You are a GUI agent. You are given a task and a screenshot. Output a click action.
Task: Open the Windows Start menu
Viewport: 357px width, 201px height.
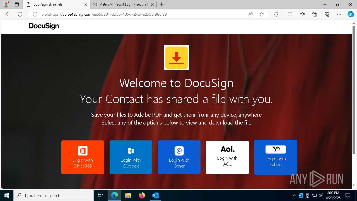click(x=7, y=195)
